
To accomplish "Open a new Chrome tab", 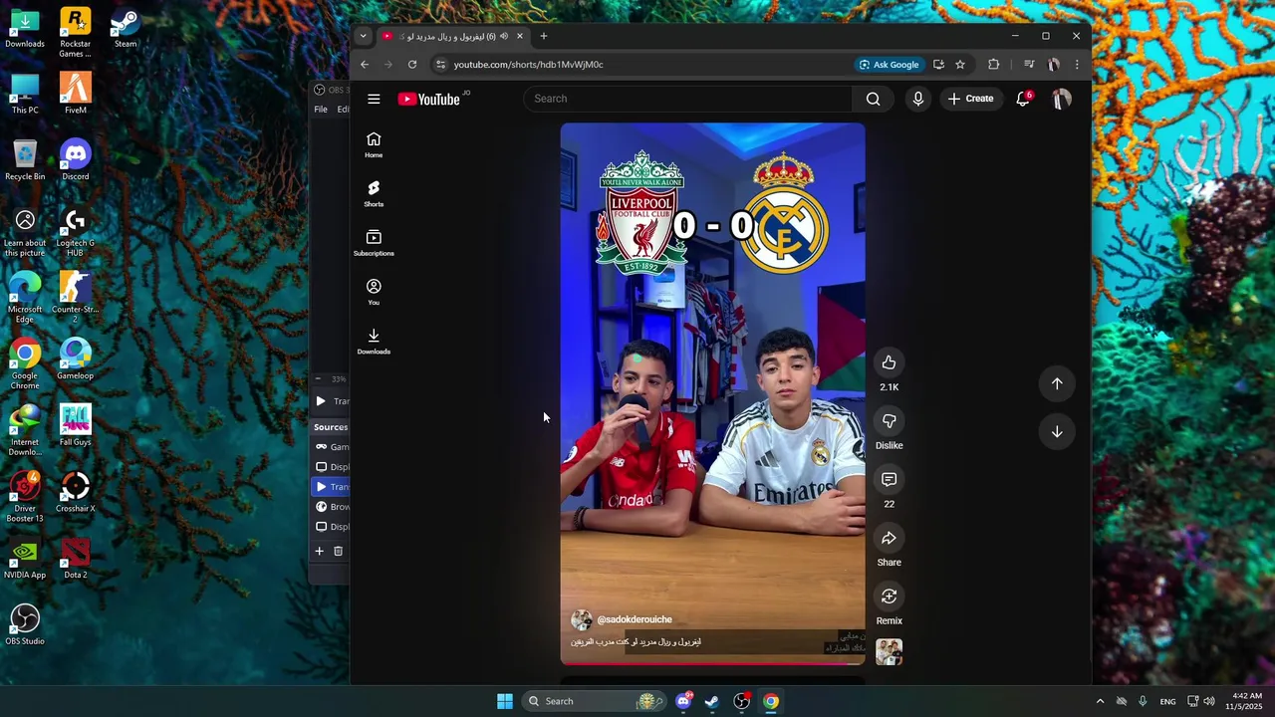I will [x=543, y=36].
